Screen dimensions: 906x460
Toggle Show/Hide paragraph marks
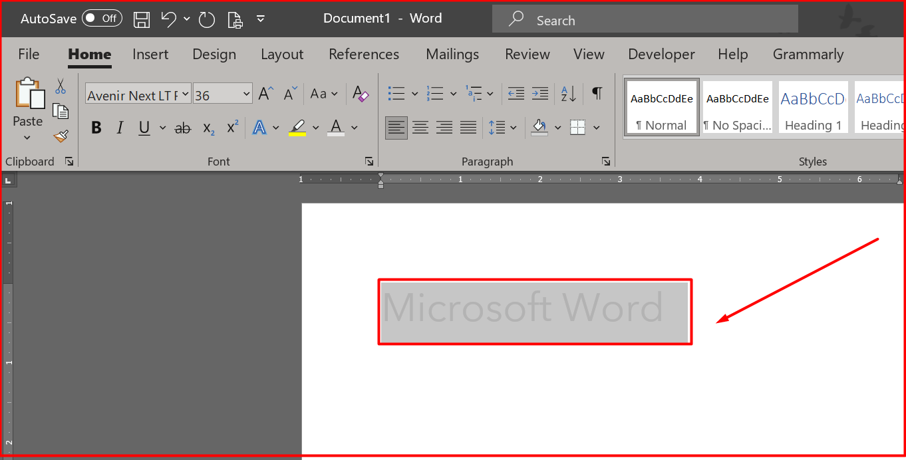point(597,94)
